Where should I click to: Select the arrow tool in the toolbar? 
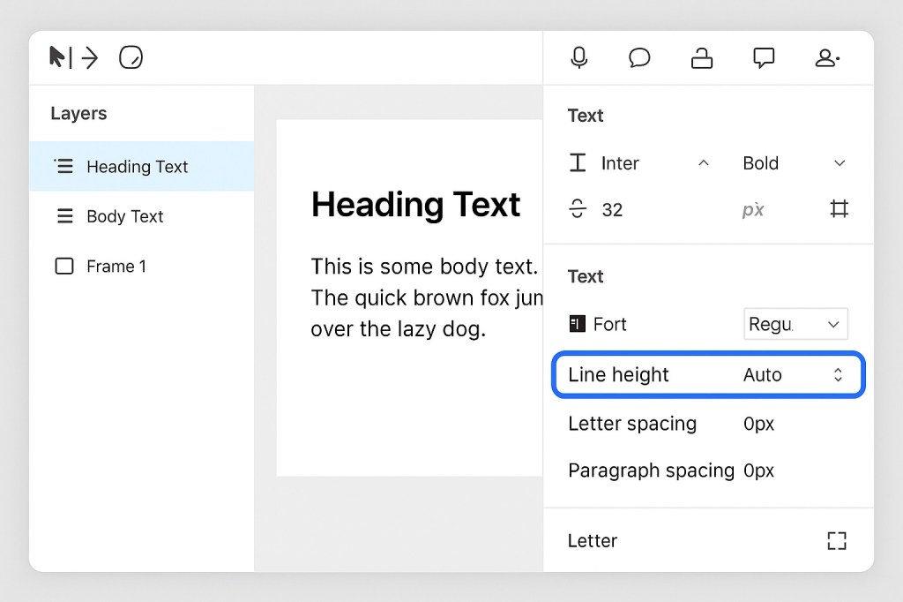tap(89, 56)
